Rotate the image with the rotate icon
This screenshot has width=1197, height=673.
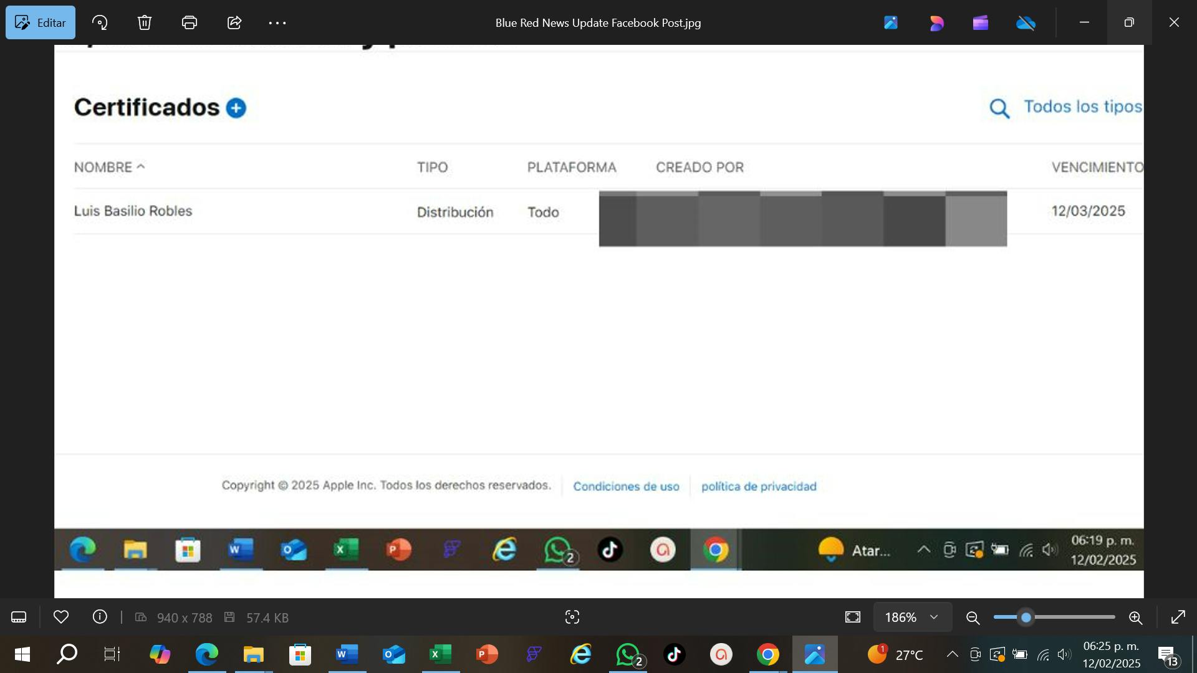pos(100,23)
